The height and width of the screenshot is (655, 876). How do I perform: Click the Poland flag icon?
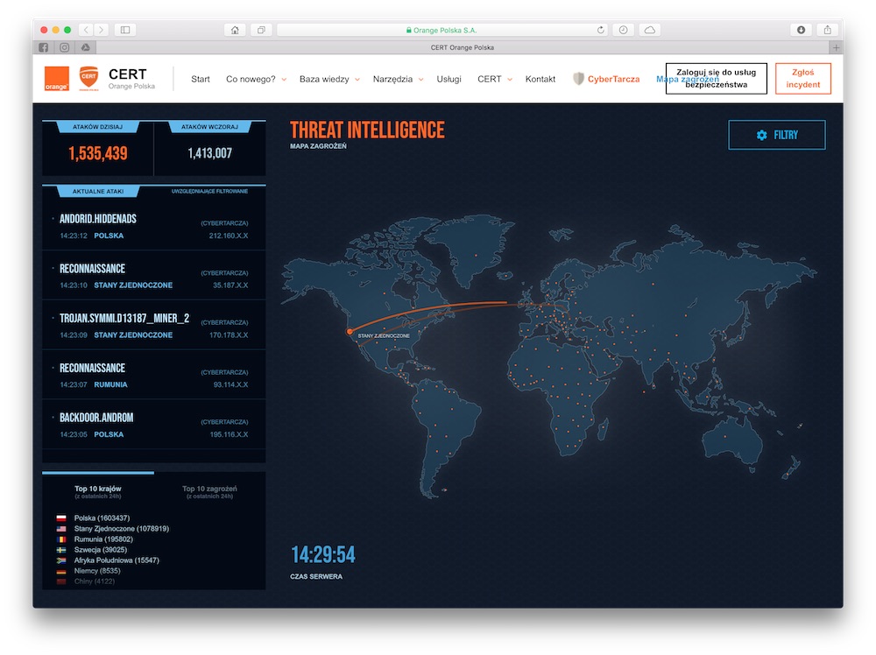click(x=61, y=518)
